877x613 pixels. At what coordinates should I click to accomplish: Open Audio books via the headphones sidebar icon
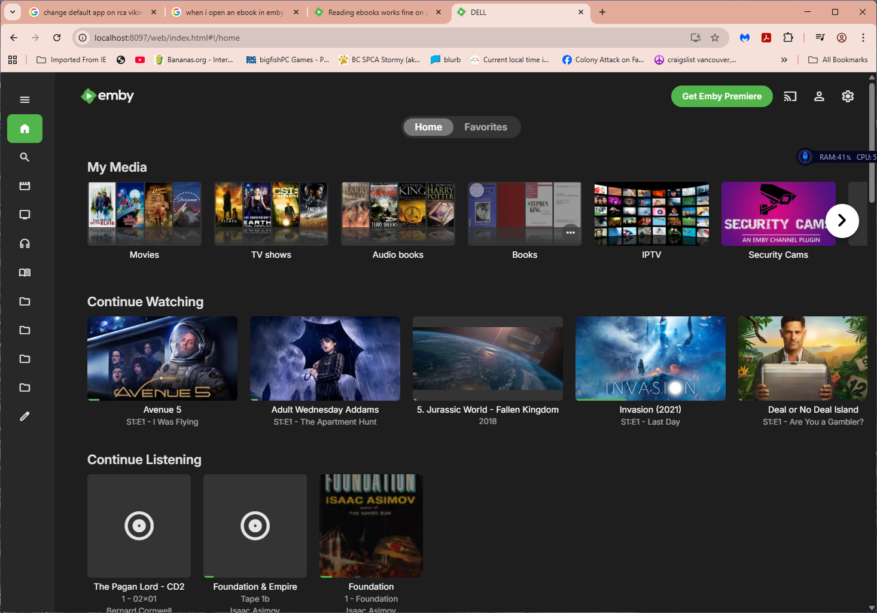(x=25, y=243)
